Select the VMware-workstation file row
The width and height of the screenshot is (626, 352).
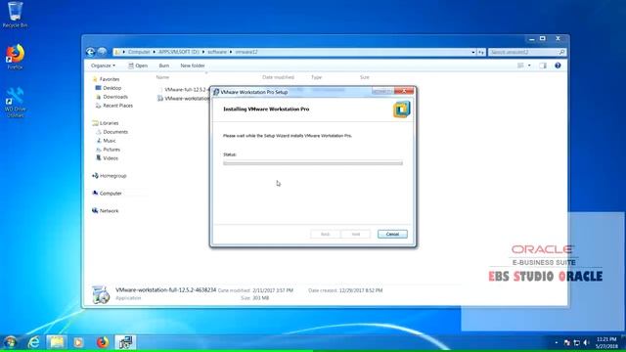click(x=184, y=98)
